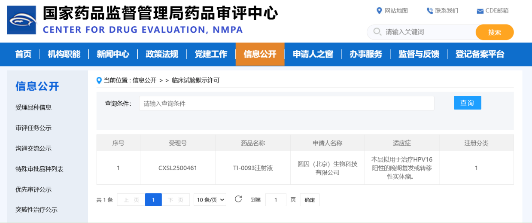Screen dimensions: 532x223
Task: Click the 申请人名称 column header
Action: click(x=328, y=143)
